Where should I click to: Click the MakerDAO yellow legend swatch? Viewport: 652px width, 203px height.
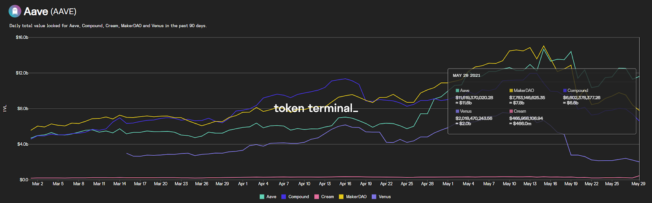(341, 197)
